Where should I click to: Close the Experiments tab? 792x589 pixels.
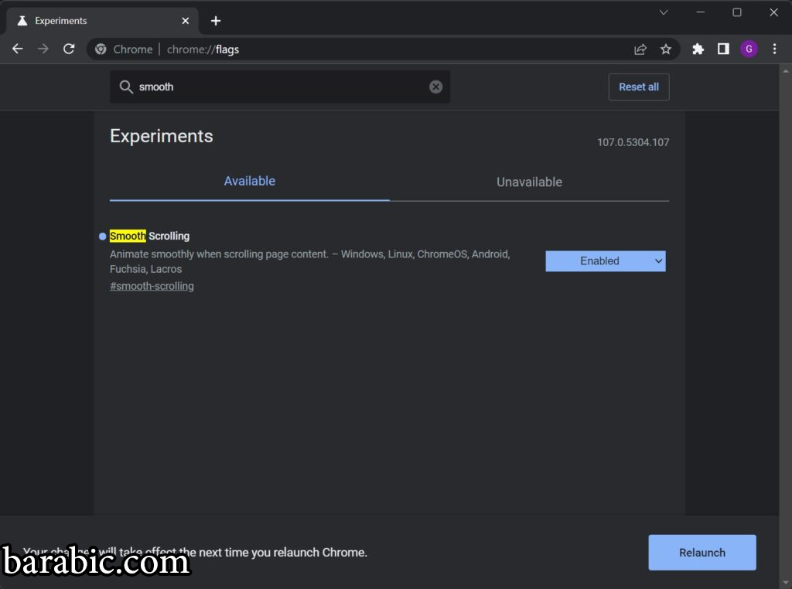point(186,21)
